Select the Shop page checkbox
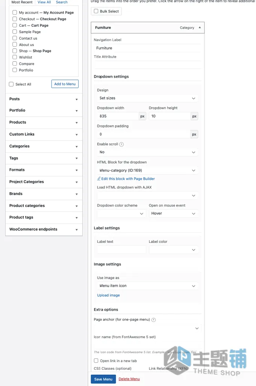This screenshot has height=386, width=256. coord(15,51)
